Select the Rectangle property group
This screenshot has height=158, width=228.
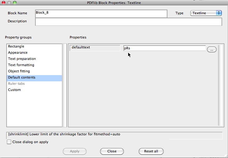tap(34, 47)
